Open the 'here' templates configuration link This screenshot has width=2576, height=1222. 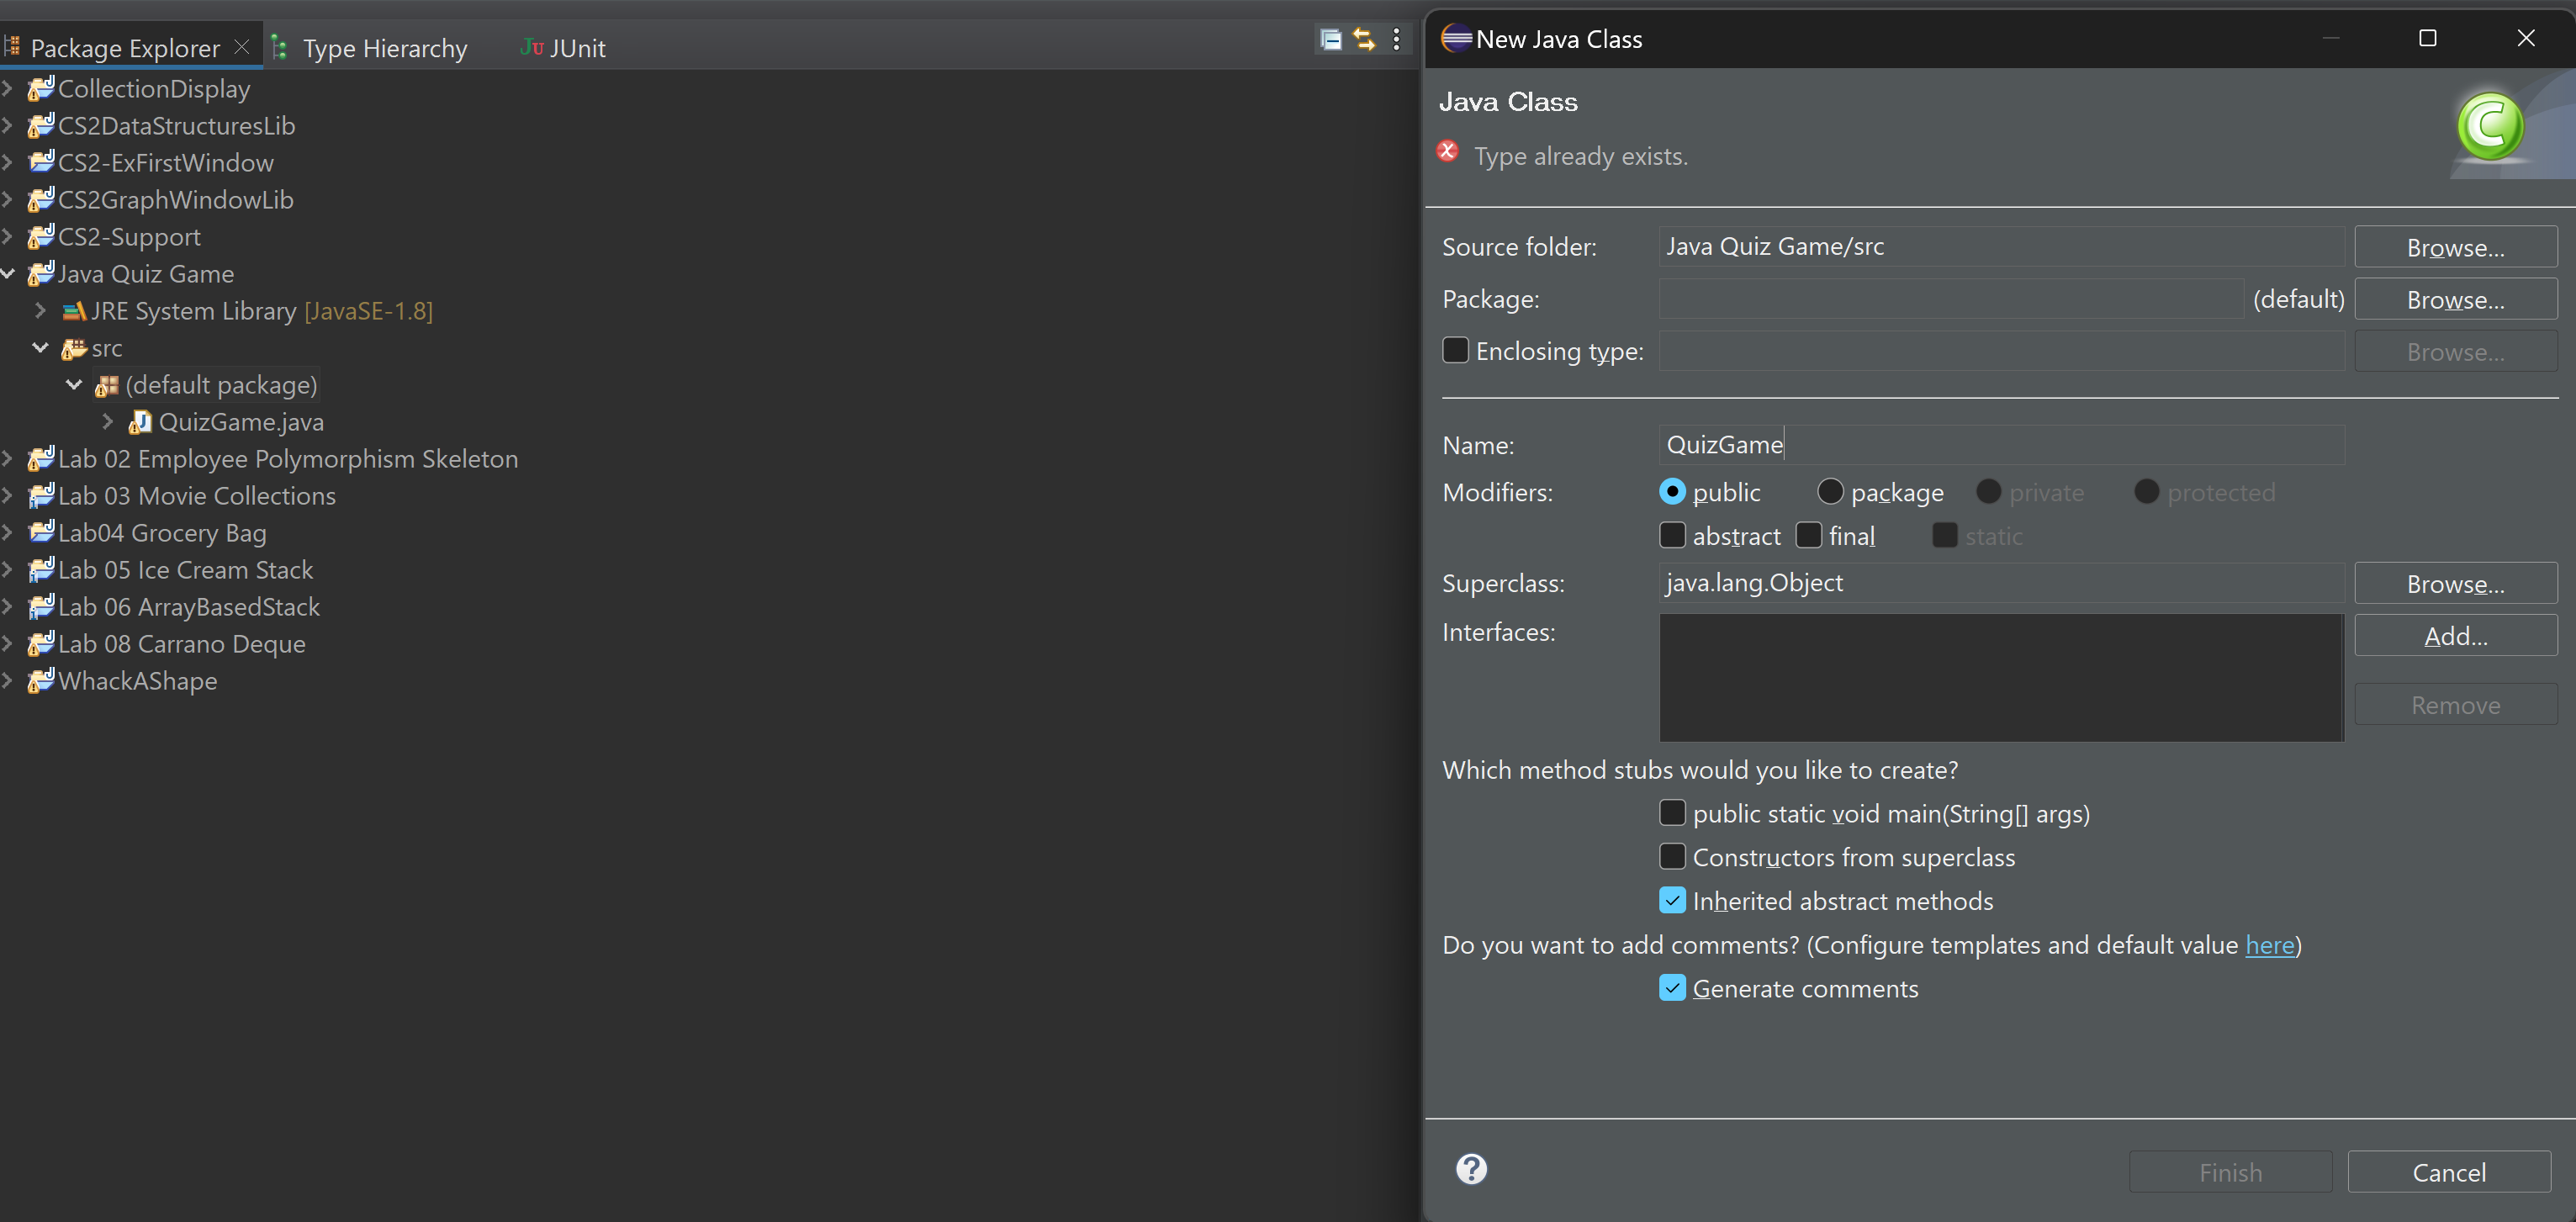2270,944
